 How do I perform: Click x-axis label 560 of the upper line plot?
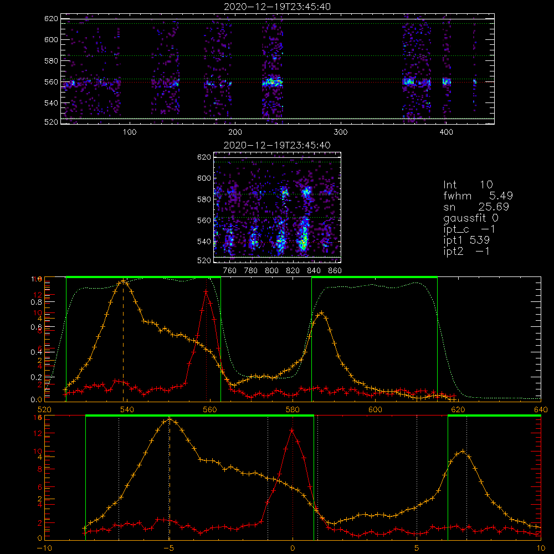[x=210, y=409]
